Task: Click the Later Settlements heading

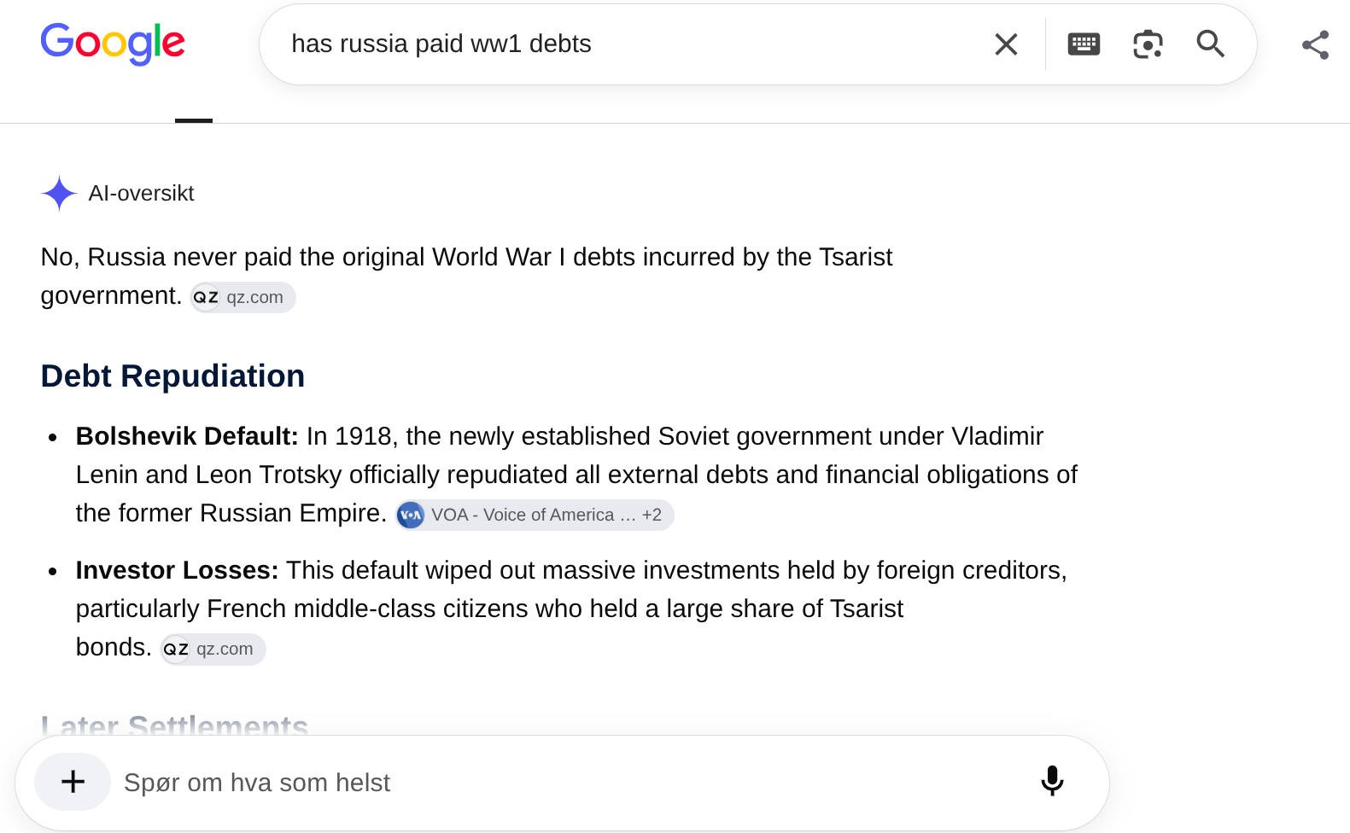Action: point(174,725)
